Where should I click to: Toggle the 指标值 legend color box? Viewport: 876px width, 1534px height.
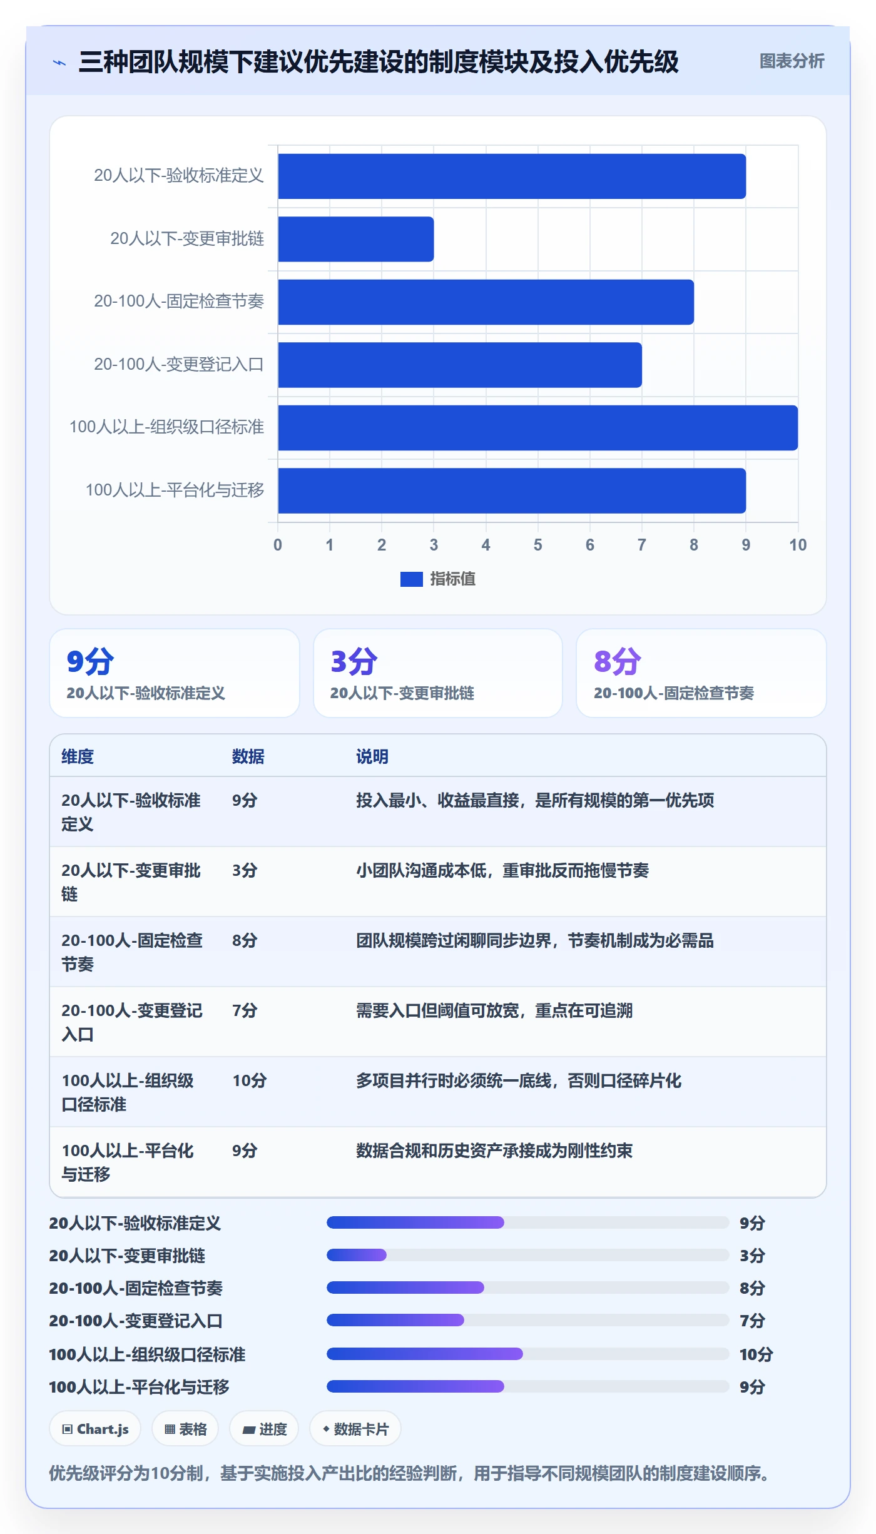pos(411,579)
